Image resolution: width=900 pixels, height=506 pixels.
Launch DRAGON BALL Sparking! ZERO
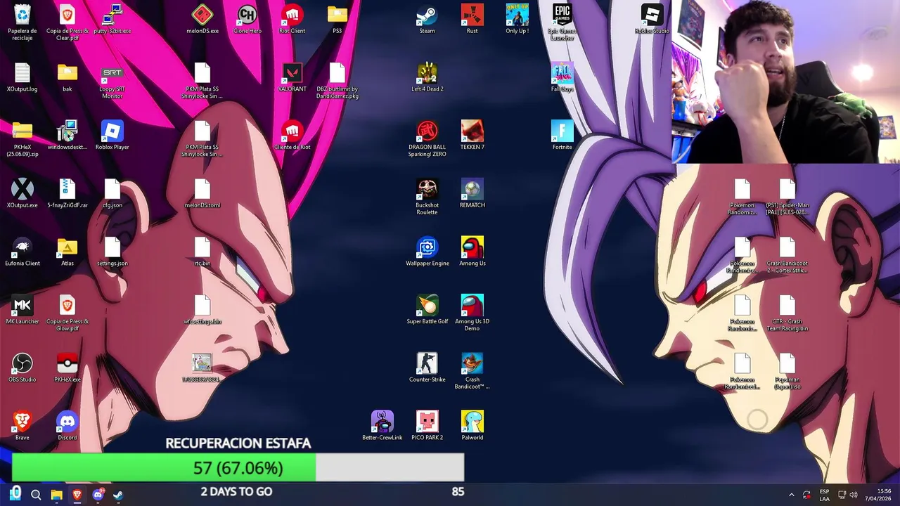pos(427,138)
